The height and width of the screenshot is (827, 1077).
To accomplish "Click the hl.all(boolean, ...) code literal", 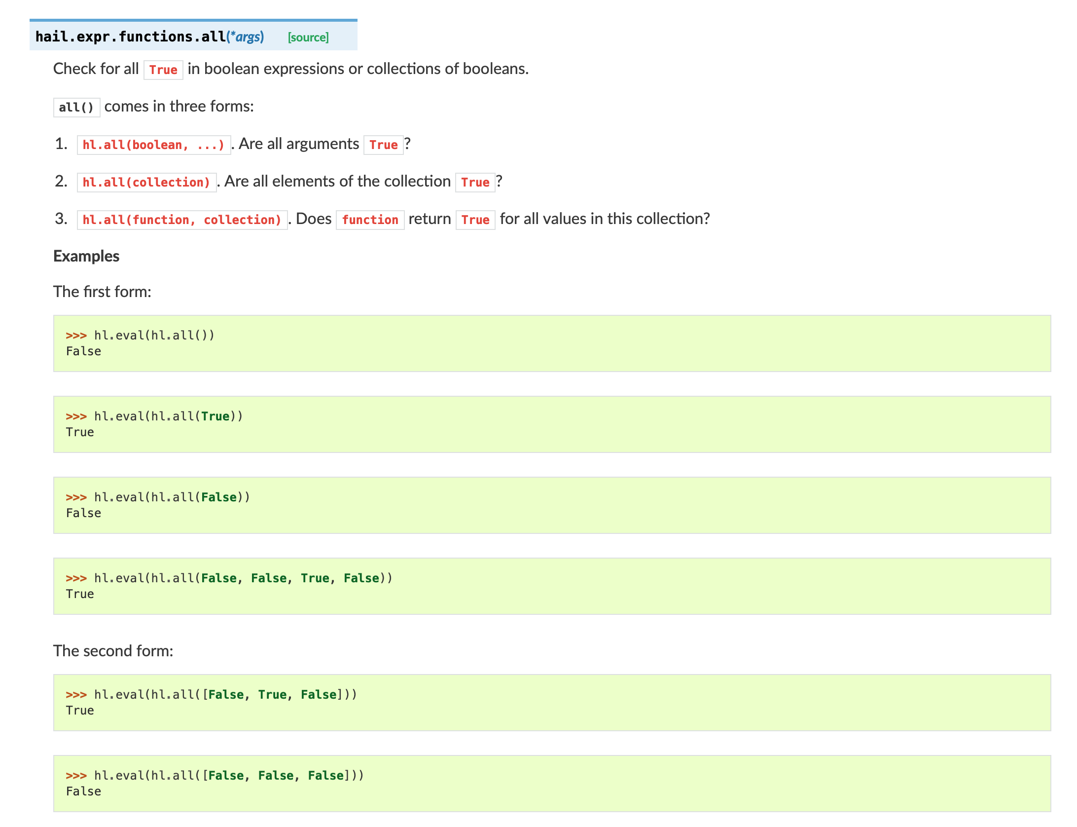I will click(153, 145).
